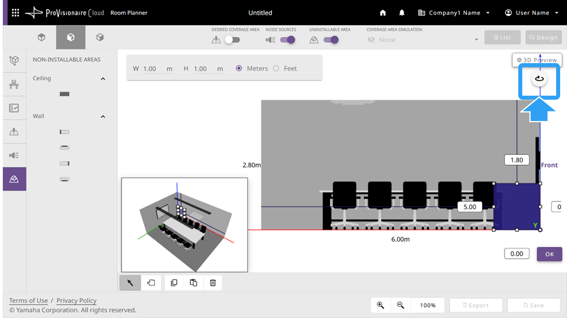Collapse the Wall section
567x318 pixels.
coord(103,117)
